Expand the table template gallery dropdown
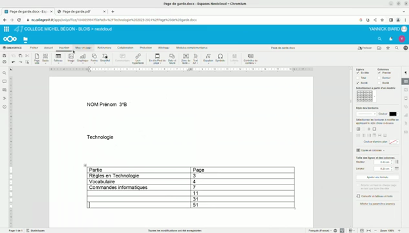409x233 pixels. click(x=374, y=96)
